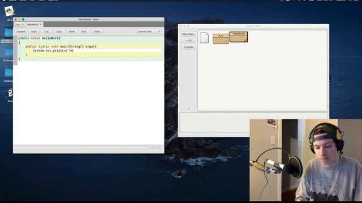Image resolution: width=362 pixels, height=203 pixels.
Task: Click the editor status label at bottom right
Action: (x=155, y=148)
